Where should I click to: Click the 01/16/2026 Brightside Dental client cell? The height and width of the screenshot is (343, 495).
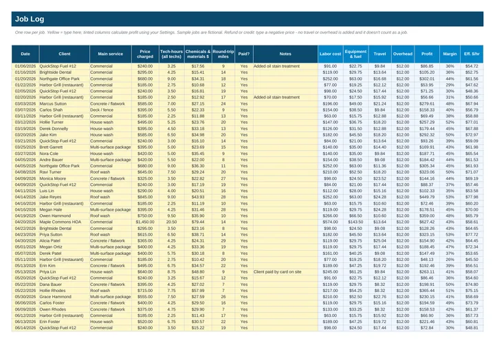65,72
